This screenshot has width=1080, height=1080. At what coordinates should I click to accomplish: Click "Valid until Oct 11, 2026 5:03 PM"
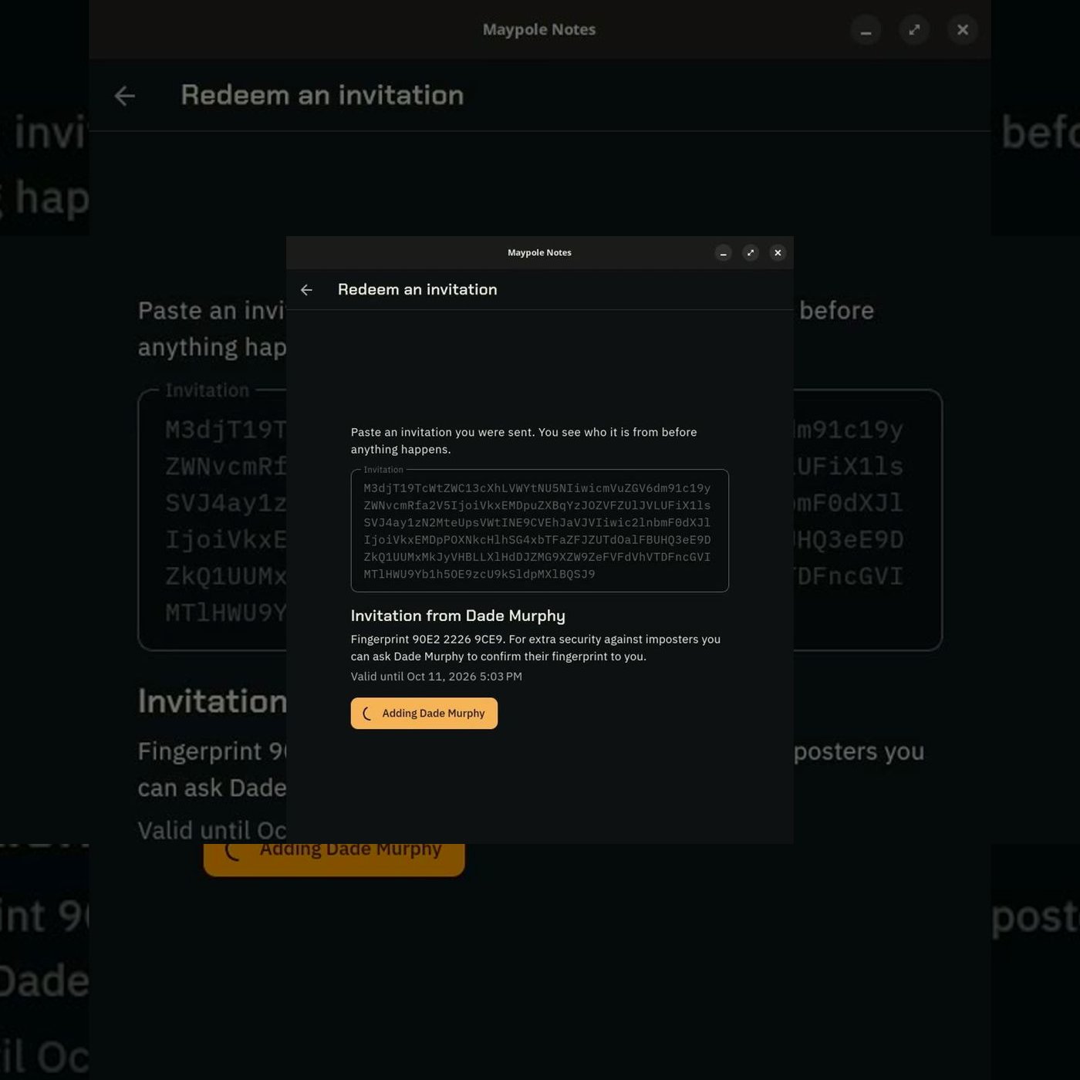point(437,677)
